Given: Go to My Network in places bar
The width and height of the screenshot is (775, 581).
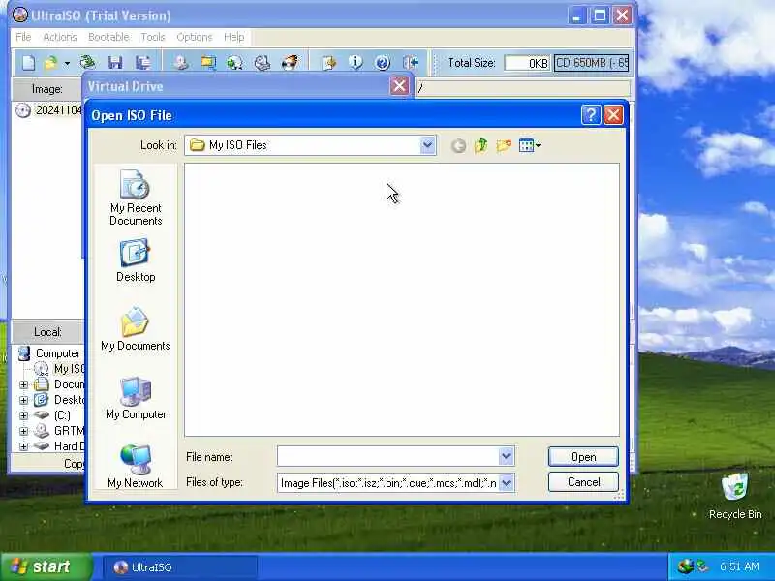Looking at the screenshot, I should 136,467.
